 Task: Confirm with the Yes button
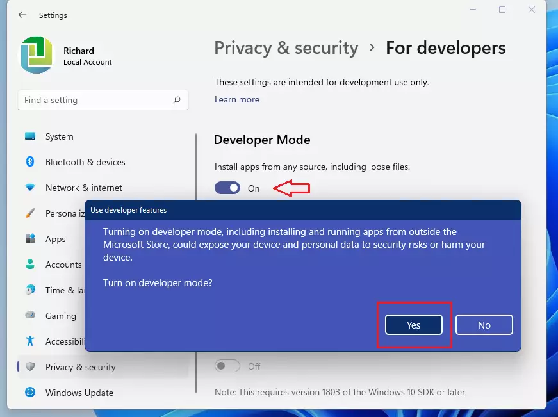[x=413, y=325]
